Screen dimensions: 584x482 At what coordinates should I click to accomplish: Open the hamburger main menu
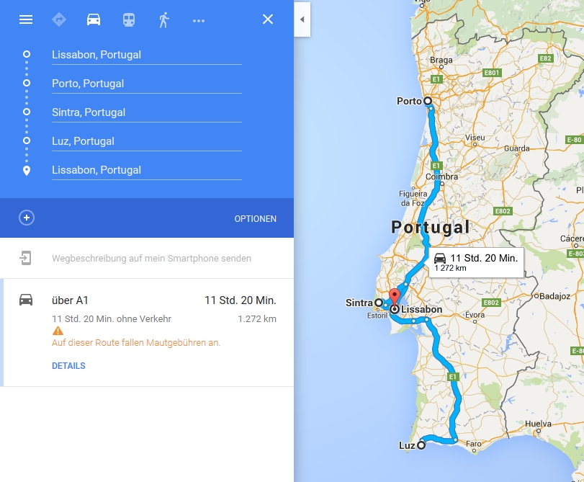pos(26,19)
